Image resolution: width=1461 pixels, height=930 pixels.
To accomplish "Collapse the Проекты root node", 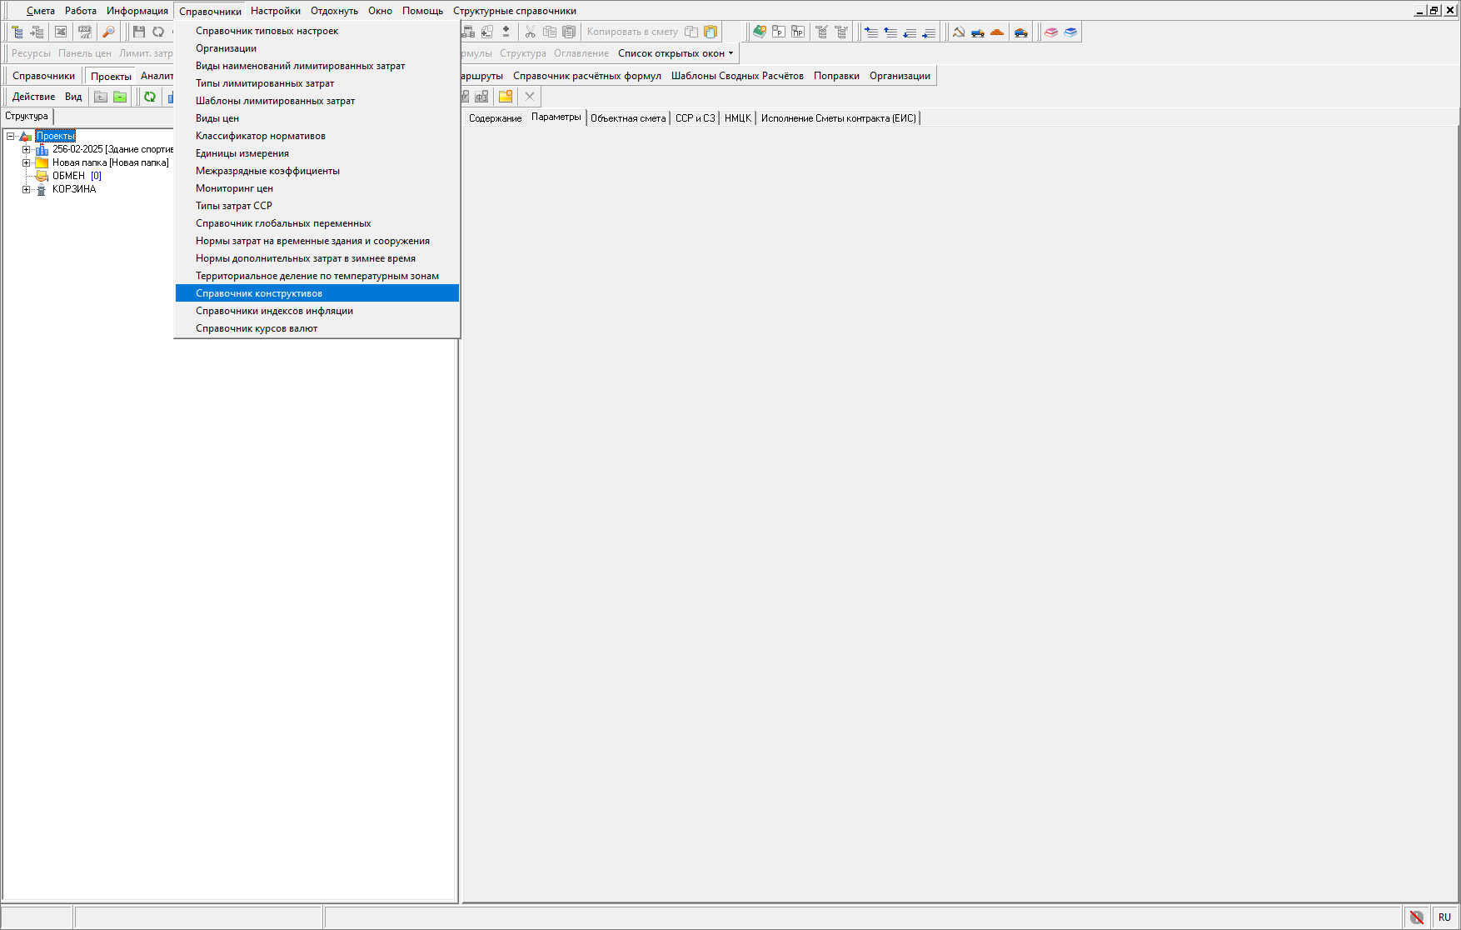I will tap(11, 137).
